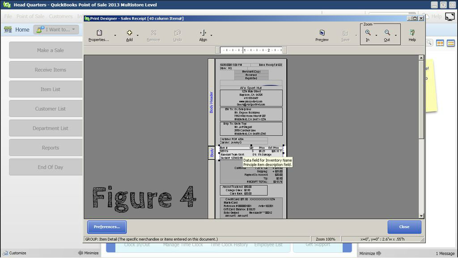Maximize the Print Designer window
This screenshot has height=258, width=458.
tap(415, 18)
